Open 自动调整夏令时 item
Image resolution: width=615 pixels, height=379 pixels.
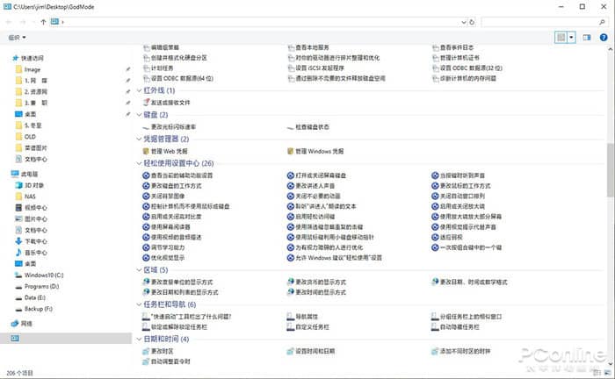(x=170, y=361)
